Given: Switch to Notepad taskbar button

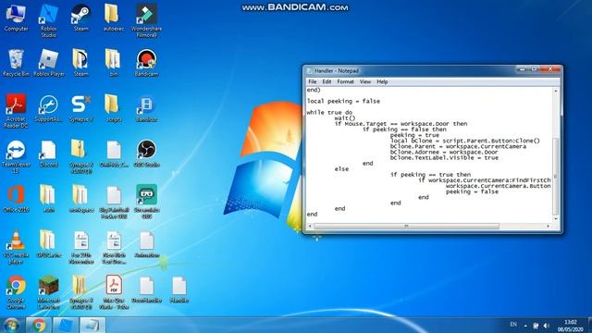Looking at the screenshot, I should (x=92, y=325).
